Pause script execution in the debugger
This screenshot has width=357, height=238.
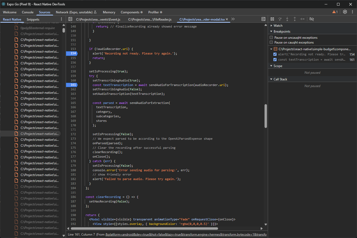coord(272,19)
